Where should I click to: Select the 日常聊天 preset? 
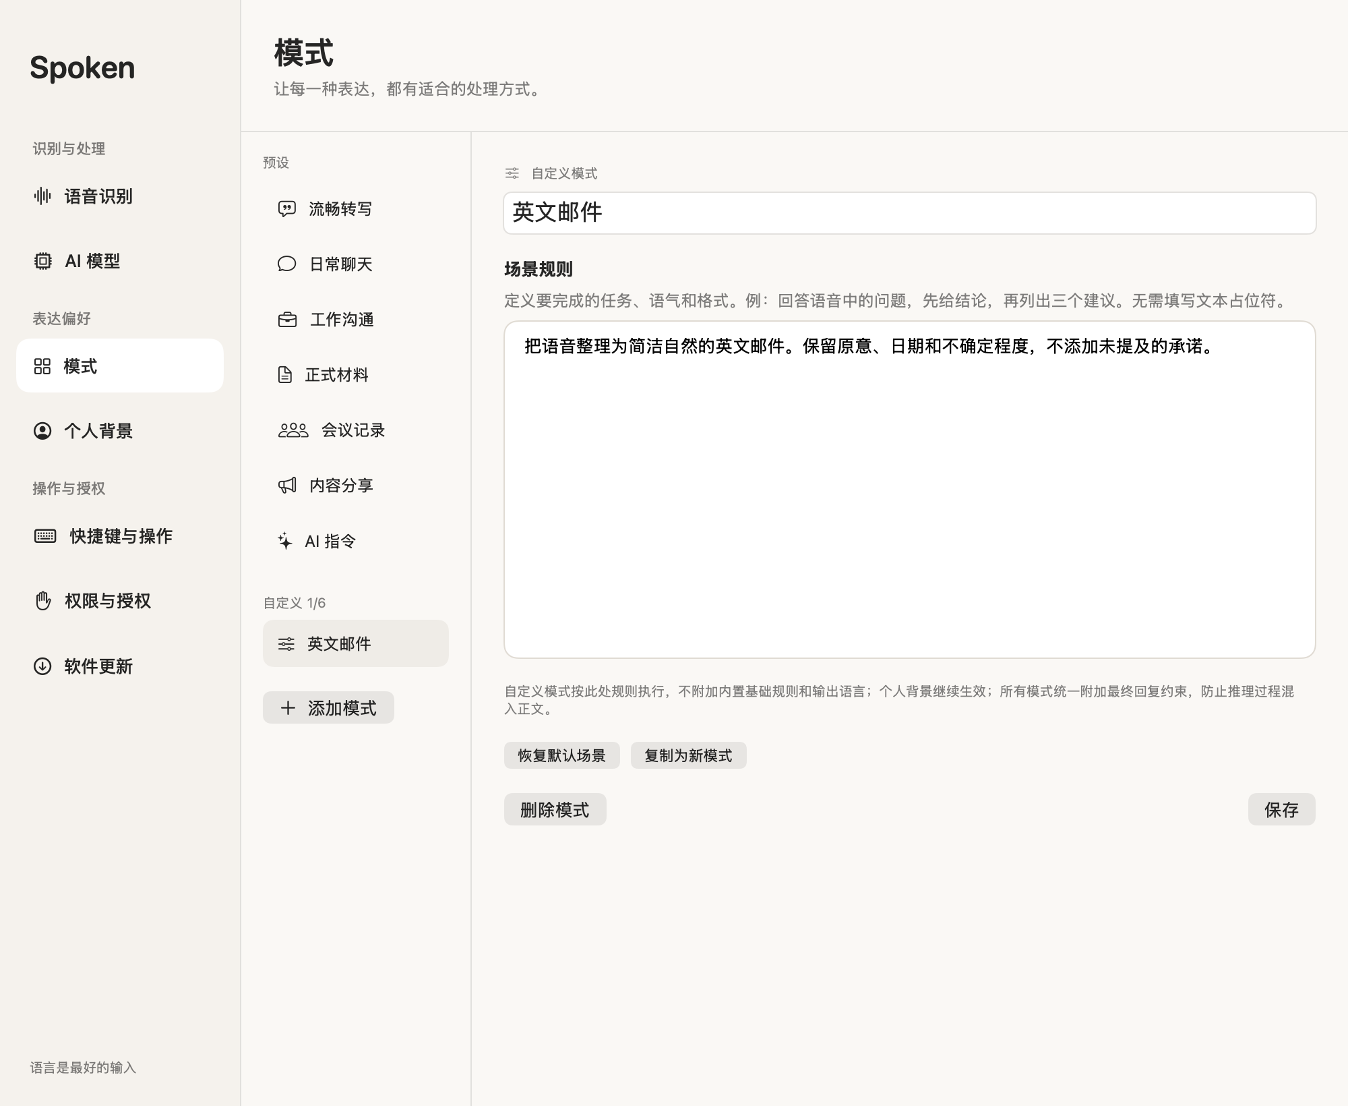[x=356, y=264]
